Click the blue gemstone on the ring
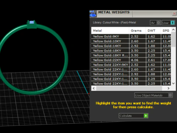Viewport: 177px width, 133px height. [32, 22]
